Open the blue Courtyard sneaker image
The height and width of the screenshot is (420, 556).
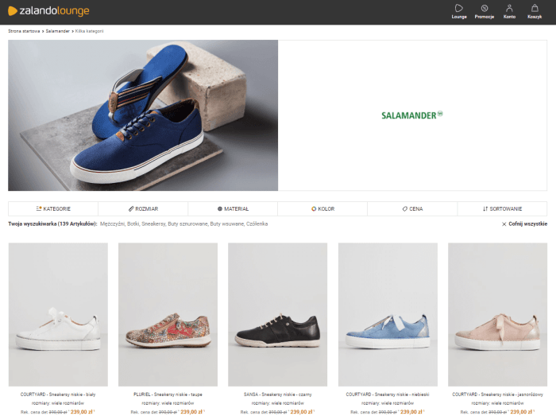click(388, 314)
